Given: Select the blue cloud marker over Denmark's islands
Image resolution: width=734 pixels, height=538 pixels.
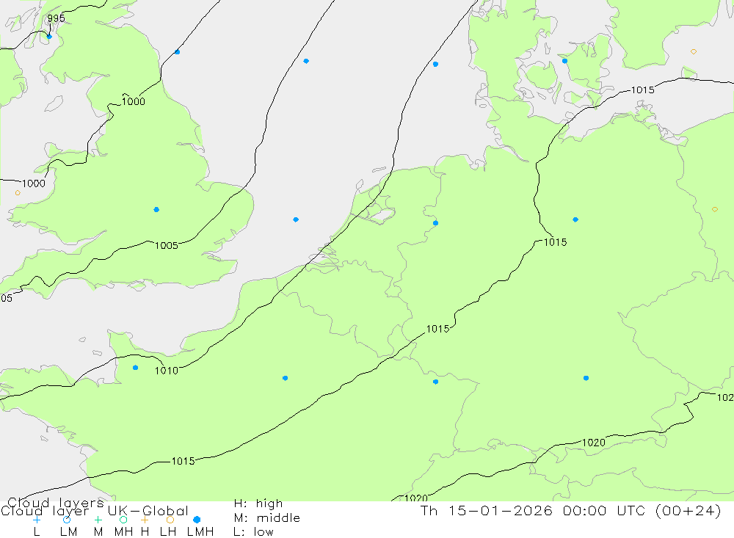Looking at the screenshot, I should (x=564, y=61).
